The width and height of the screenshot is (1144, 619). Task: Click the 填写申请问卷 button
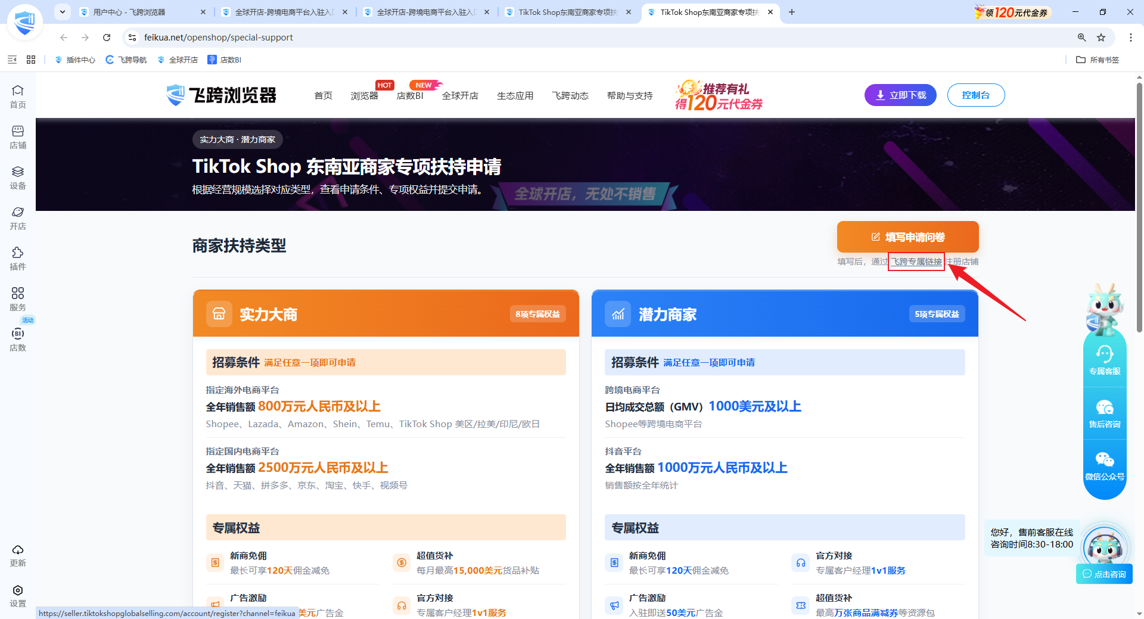click(x=908, y=237)
